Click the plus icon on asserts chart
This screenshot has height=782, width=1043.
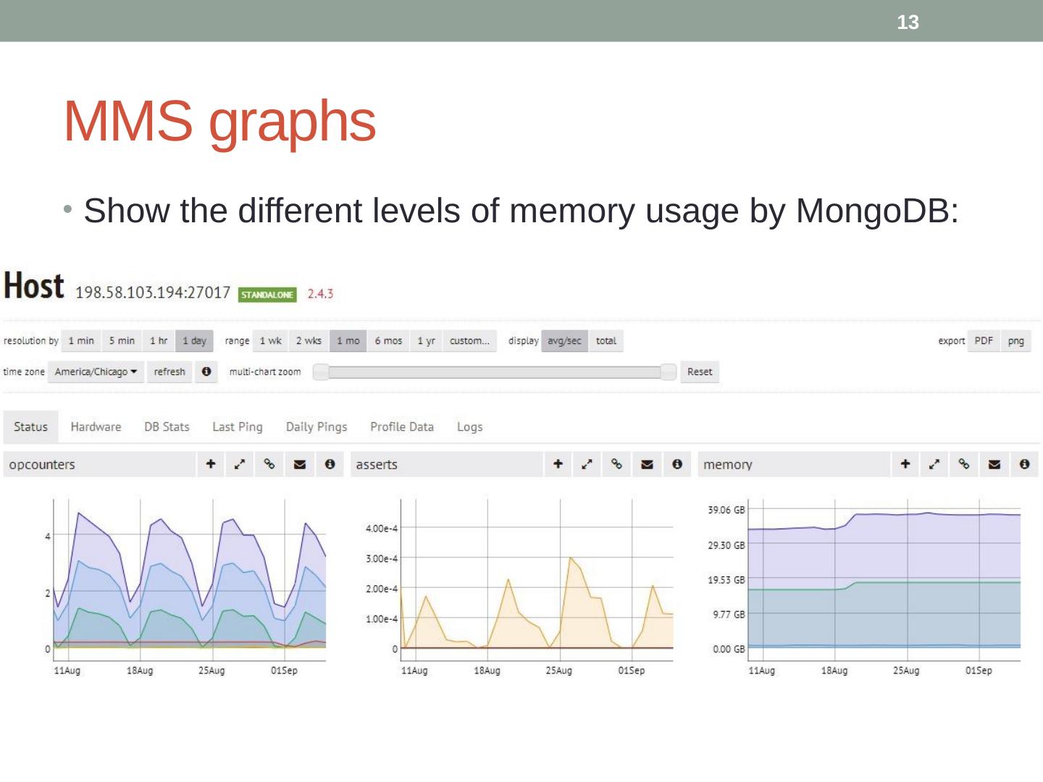pos(558,464)
